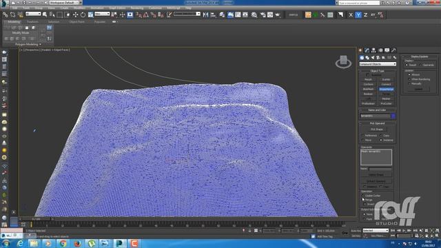This screenshot has height=248, width=441.
Task: Select the Lights category icon
Action: click(x=373, y=58)
